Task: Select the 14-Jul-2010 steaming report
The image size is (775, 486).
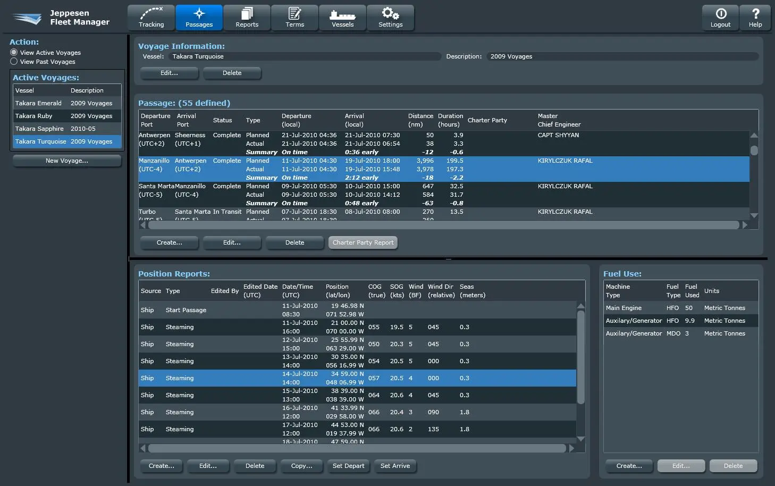Action: pos(357,378)
